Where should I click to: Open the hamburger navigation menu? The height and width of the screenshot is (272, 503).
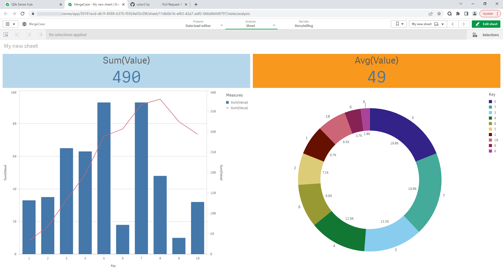(10, 24)
